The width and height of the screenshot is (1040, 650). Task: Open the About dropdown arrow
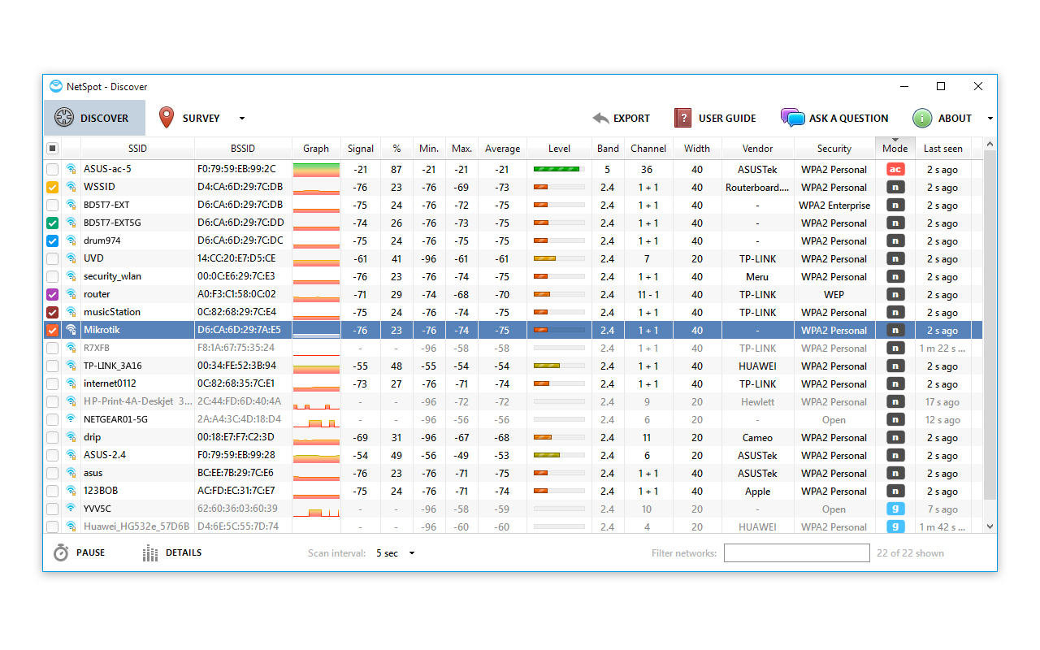[990, 119]
